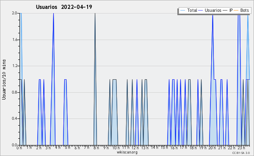
Task: Click the 18 h x-axis label
Action: (193, 148)
